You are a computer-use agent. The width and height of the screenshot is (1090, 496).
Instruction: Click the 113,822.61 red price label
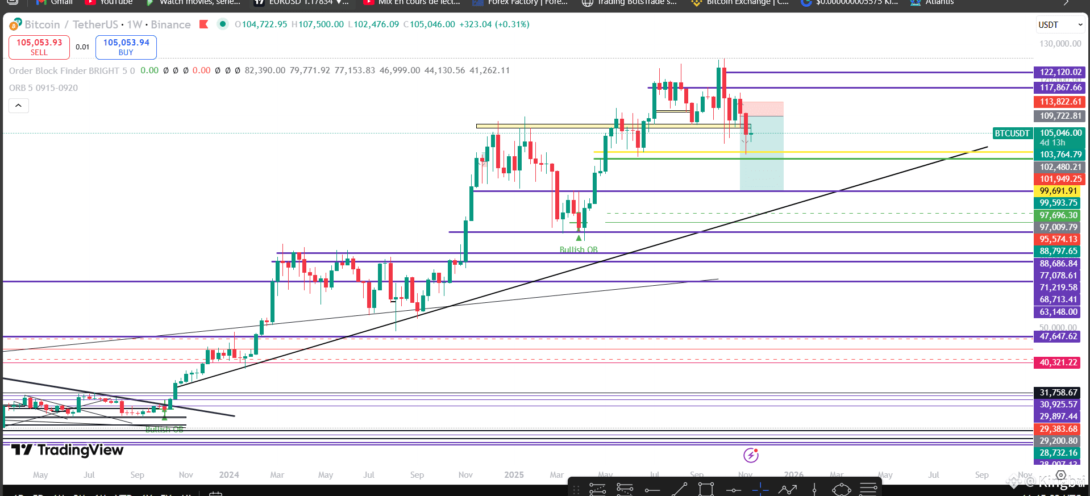click(1059, 102)
